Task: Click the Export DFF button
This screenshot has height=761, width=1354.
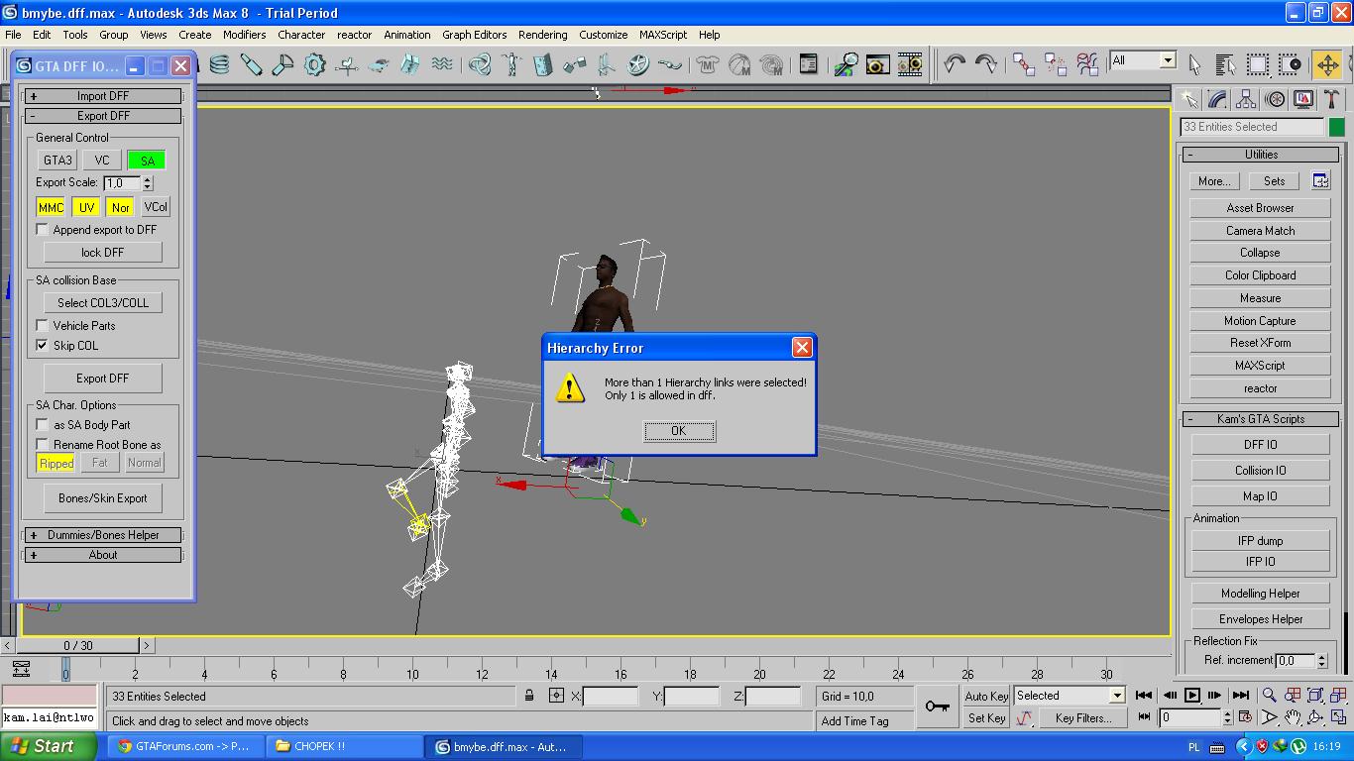Action: tap(103, 379)
